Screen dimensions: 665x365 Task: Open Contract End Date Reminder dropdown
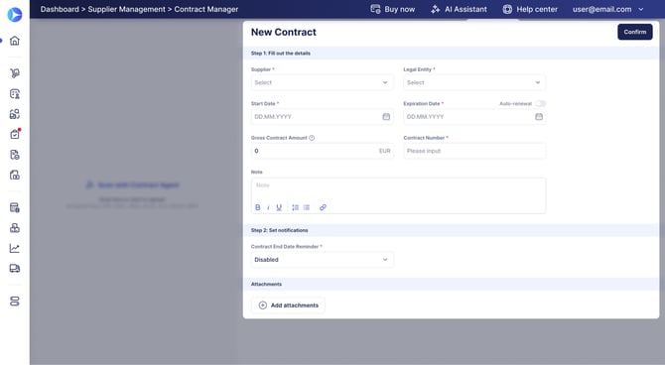pyautogui.click(x=322, y=260)
